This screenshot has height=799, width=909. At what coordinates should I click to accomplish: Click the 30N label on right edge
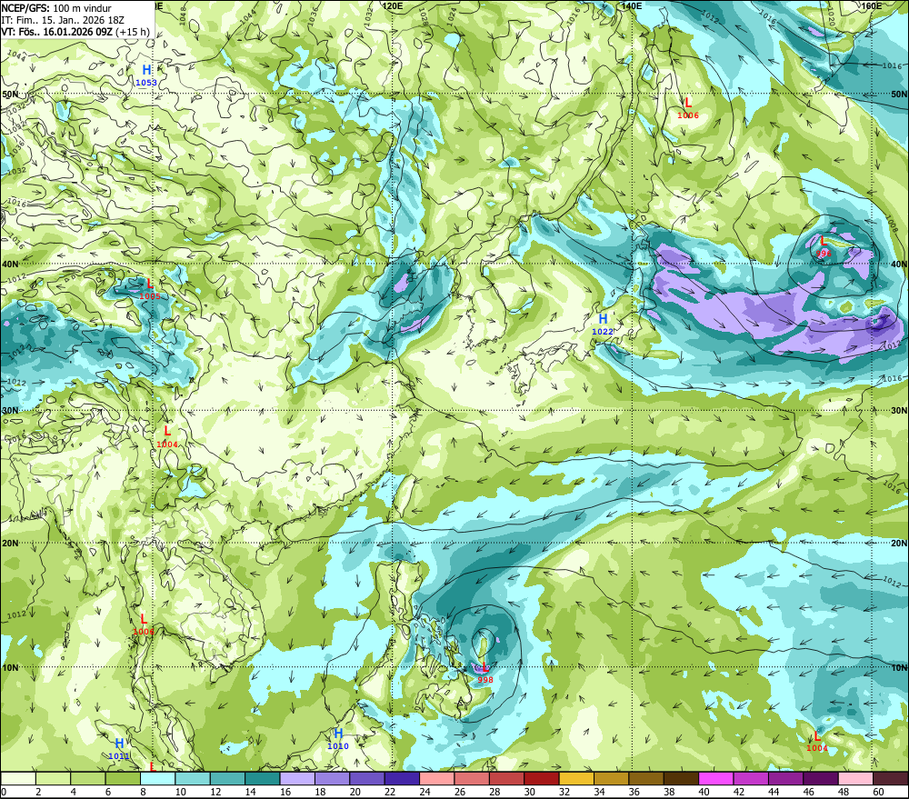click(x=899, y=411)
